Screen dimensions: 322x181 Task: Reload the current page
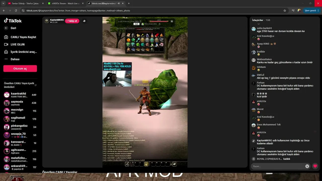[x=16, y=11]
